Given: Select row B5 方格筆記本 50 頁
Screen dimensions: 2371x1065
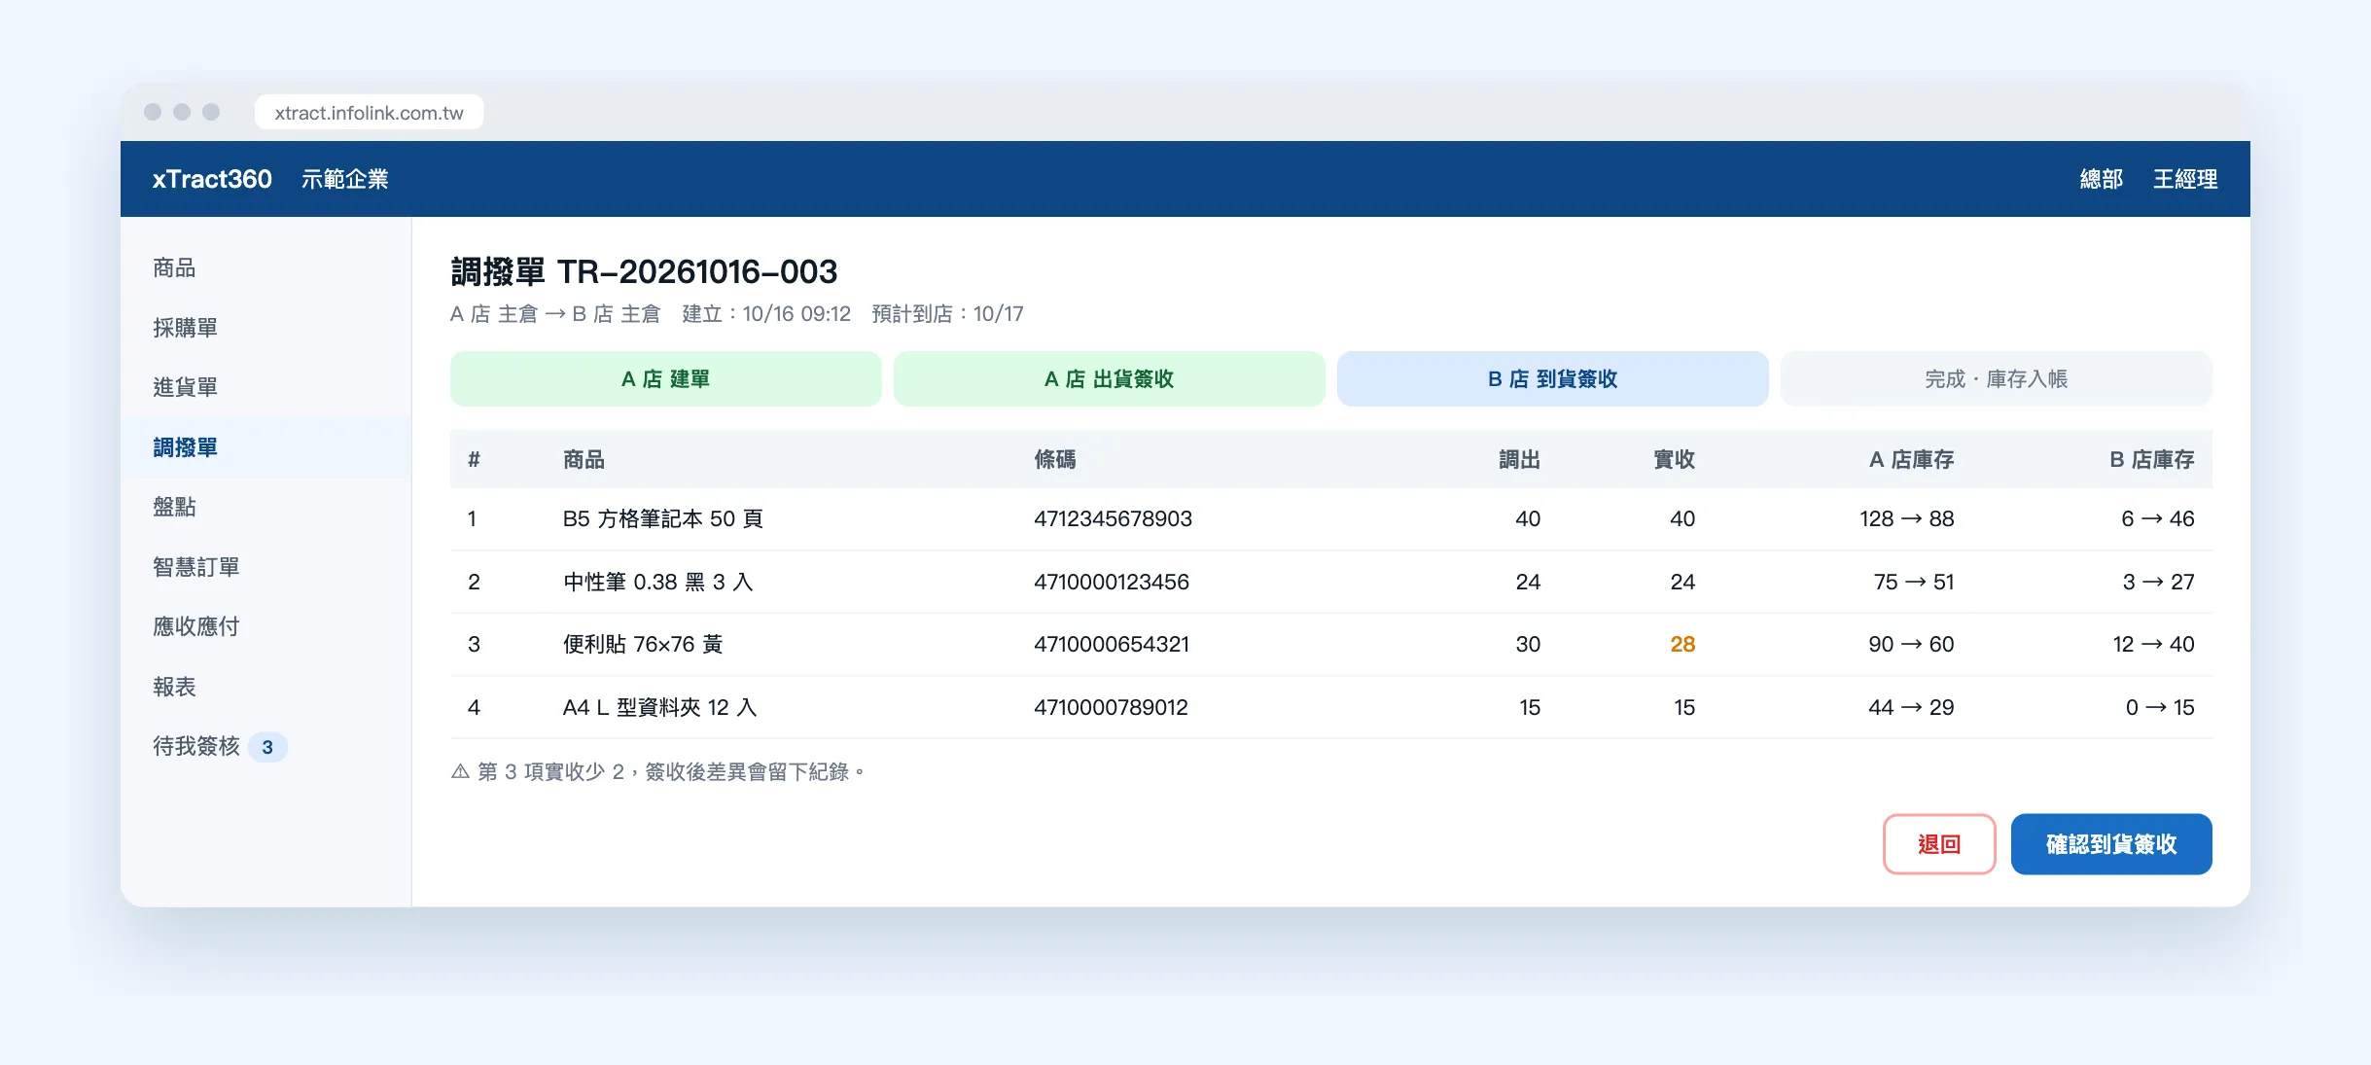Looking at the screenshot, I should tap(1331, 518).
